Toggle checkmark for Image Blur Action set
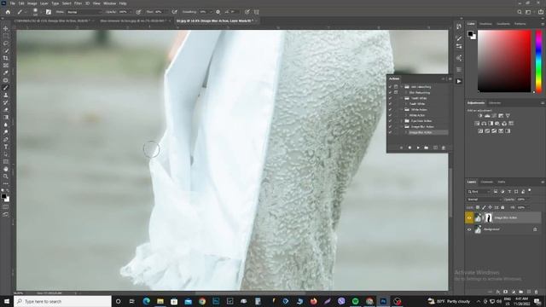 click(390, 127)
